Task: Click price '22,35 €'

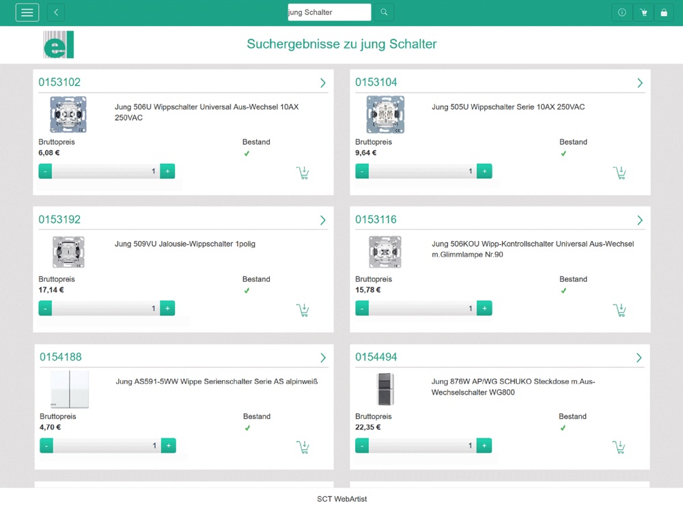Action: coord(368,427)
